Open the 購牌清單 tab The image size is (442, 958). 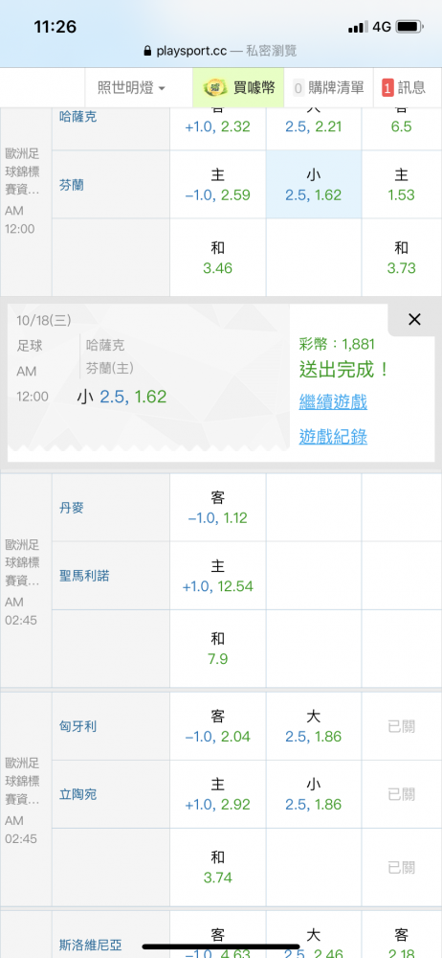(x=328, y=88)
